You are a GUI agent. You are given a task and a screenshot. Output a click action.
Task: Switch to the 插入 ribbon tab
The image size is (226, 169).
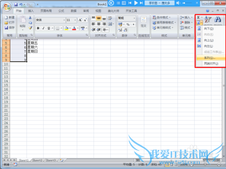point(31,11)
